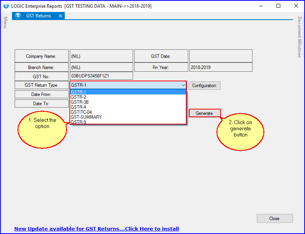Click the empty GST Date field
Screen dimensions: 305x234
(x=221, y=56)
